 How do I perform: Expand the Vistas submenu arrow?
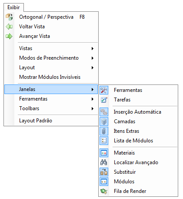coord(93,48)
